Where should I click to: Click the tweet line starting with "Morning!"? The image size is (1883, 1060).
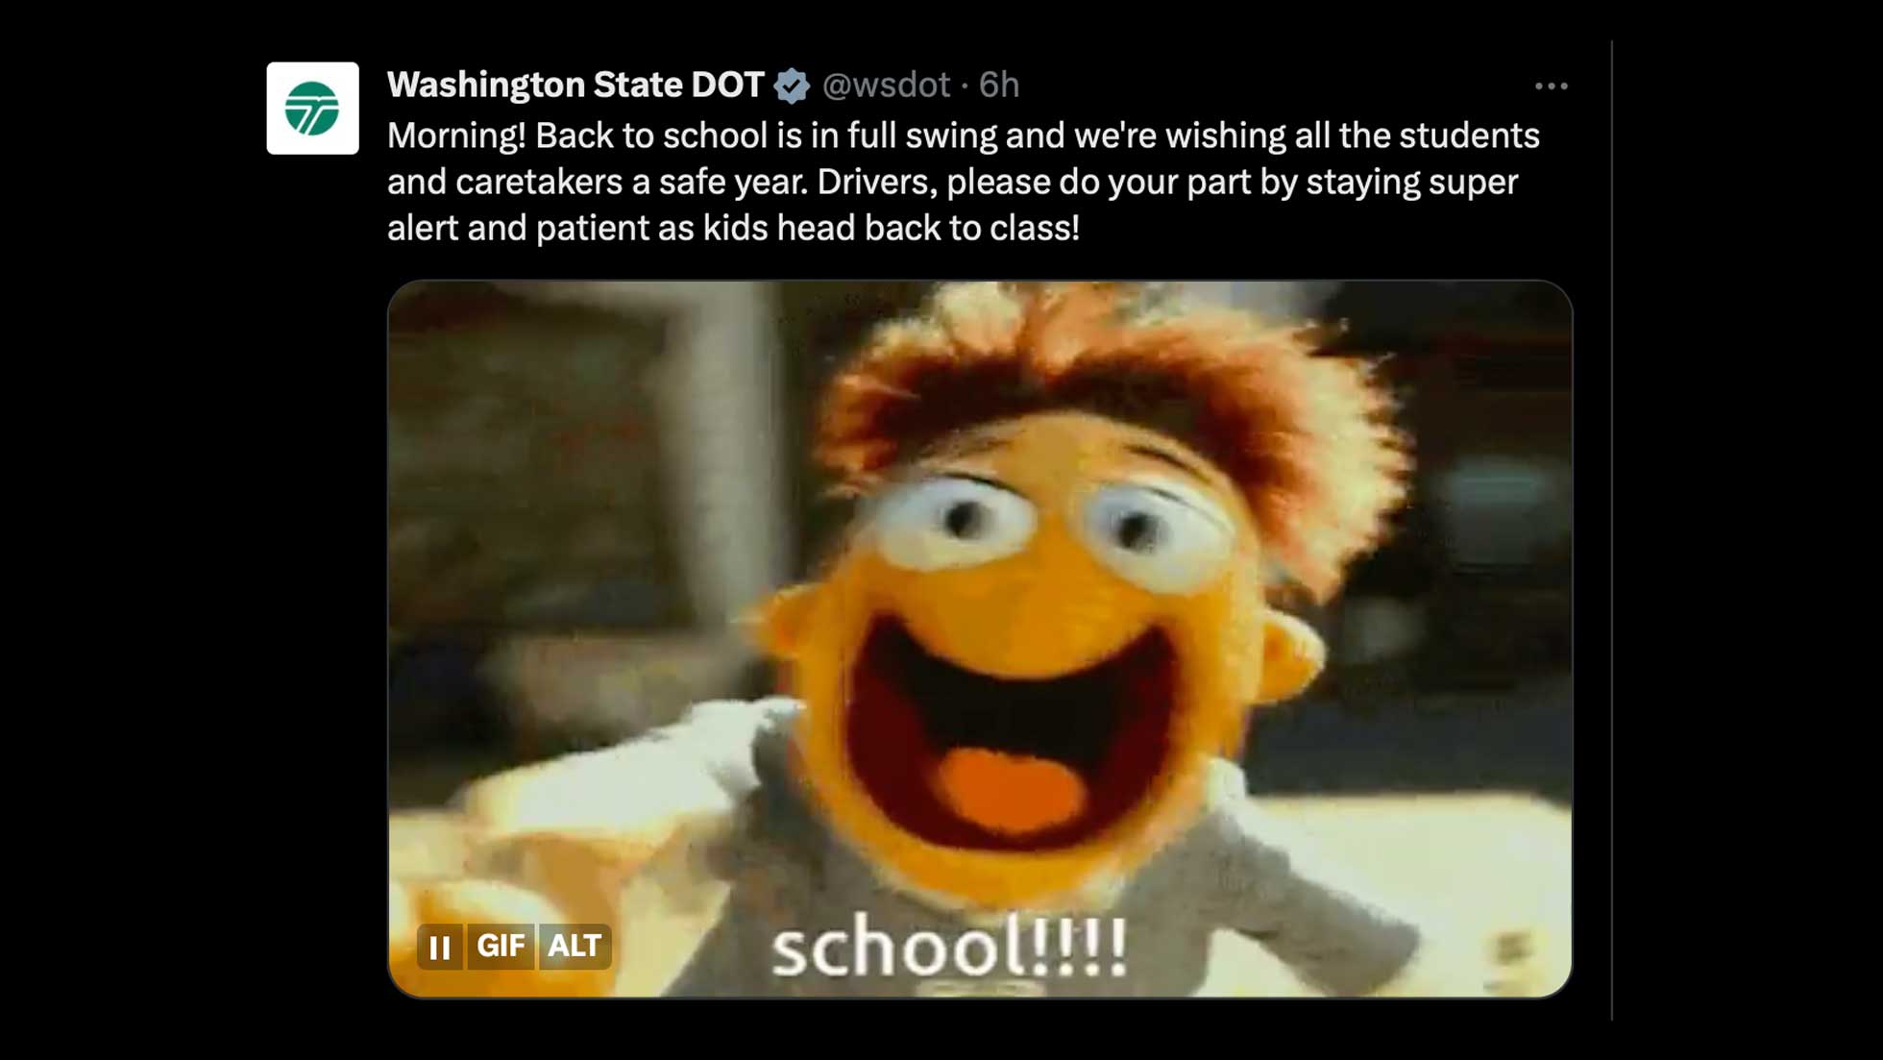(x=964, y=136)
